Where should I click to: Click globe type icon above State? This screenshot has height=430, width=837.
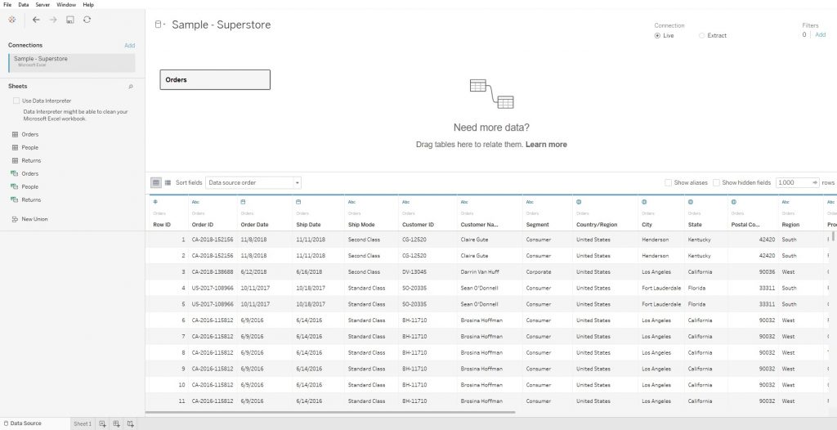[x=691, y=202]
